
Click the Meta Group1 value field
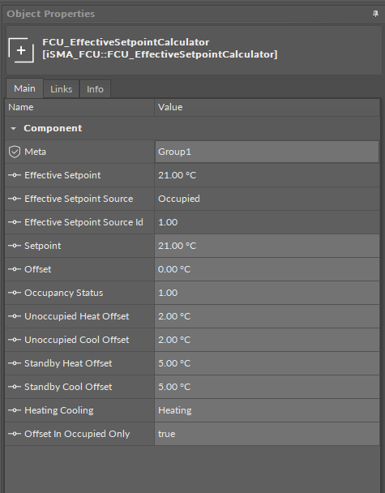pos(267,152)
